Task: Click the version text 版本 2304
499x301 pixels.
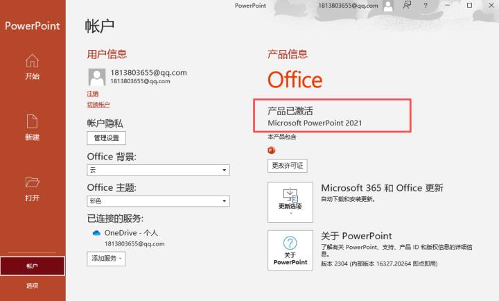Action: tap(379, 264)
